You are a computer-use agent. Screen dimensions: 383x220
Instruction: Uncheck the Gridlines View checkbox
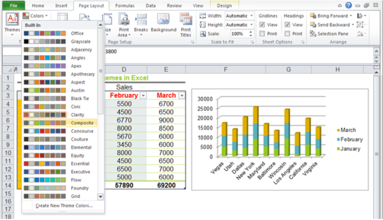pyautogui.click(x=262, y=25)
